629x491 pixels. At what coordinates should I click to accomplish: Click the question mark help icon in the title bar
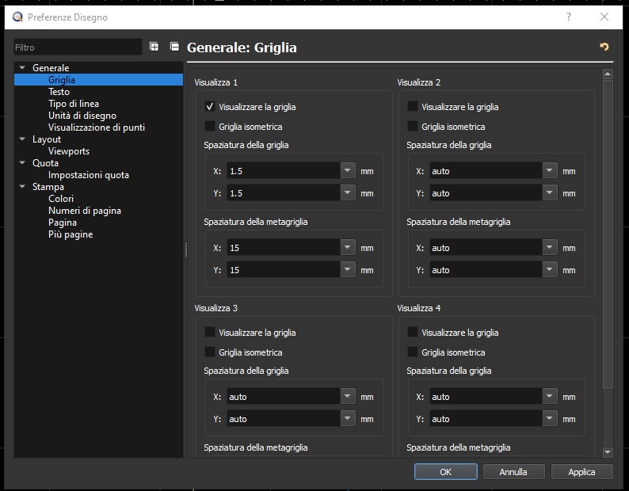(569, 17)
